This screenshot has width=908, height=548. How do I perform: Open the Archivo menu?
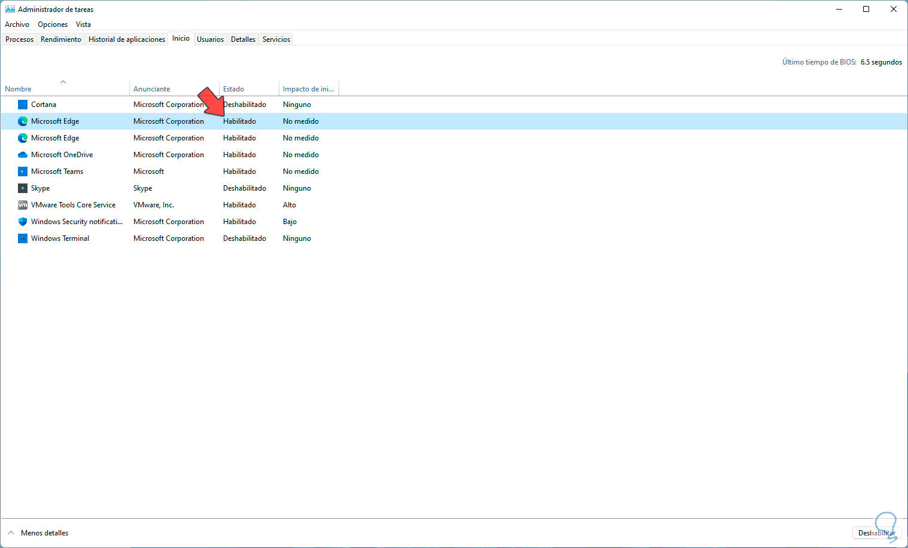17,25
